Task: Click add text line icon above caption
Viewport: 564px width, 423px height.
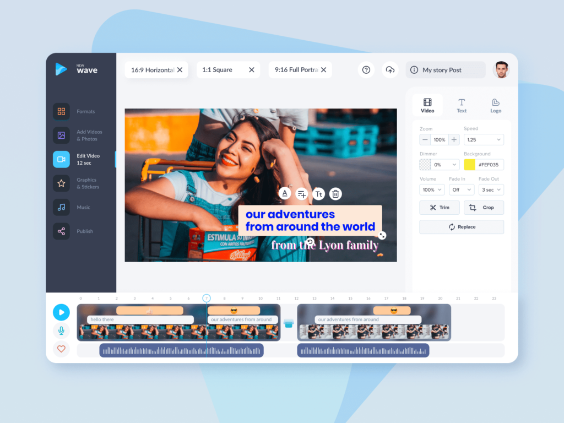Action: pyautogui.click(x=301, y=194)
